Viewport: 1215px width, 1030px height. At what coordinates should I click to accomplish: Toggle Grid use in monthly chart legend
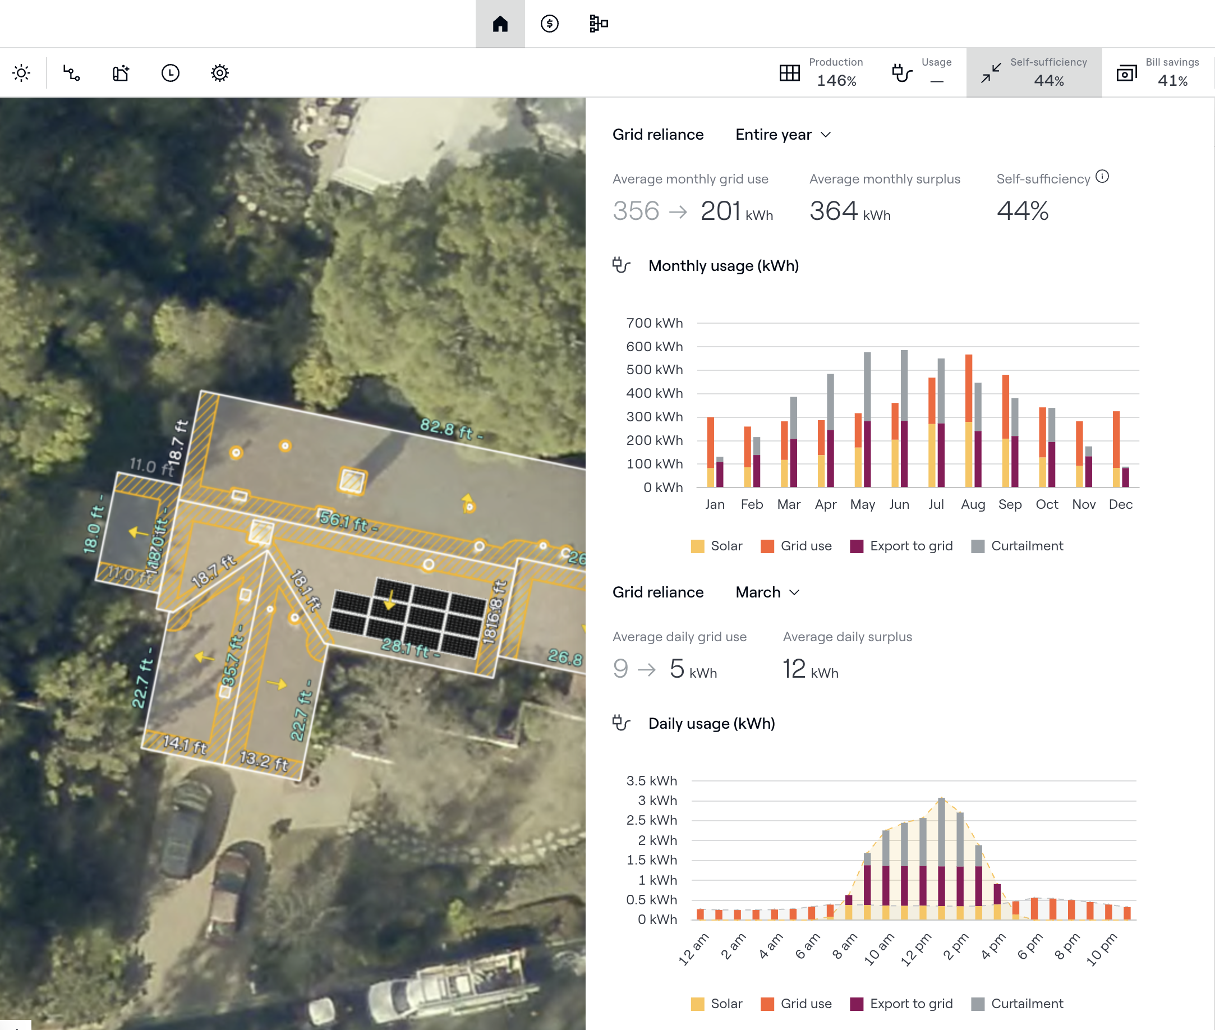coord(796,546)
